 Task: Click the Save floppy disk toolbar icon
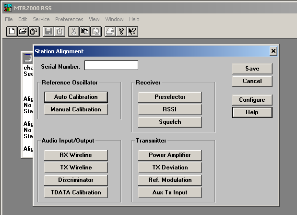[48, 31]
